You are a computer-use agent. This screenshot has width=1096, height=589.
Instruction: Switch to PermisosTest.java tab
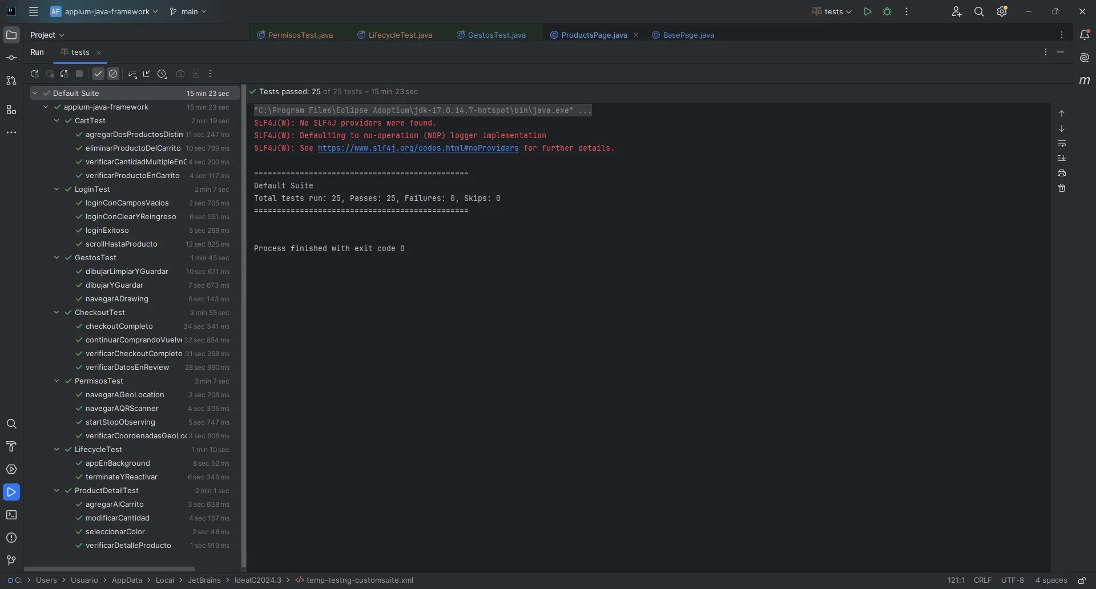tap(295, 35)
